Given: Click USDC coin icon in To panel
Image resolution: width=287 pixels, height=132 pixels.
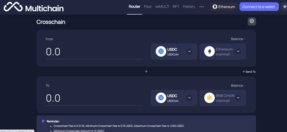Looking at the screenshot, I should [x=161, y=98].
